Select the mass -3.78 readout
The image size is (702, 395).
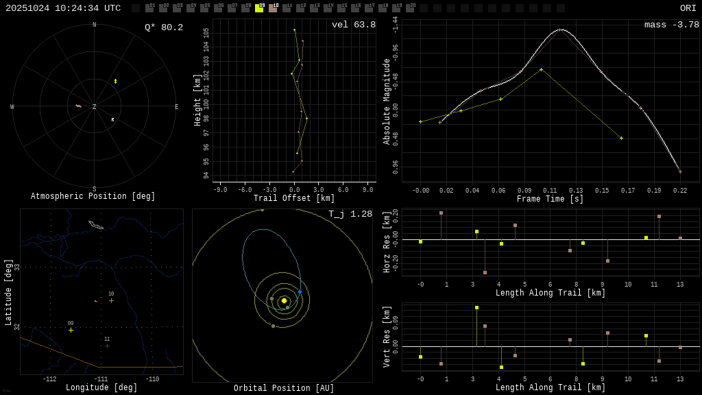(x=671, y=25)
